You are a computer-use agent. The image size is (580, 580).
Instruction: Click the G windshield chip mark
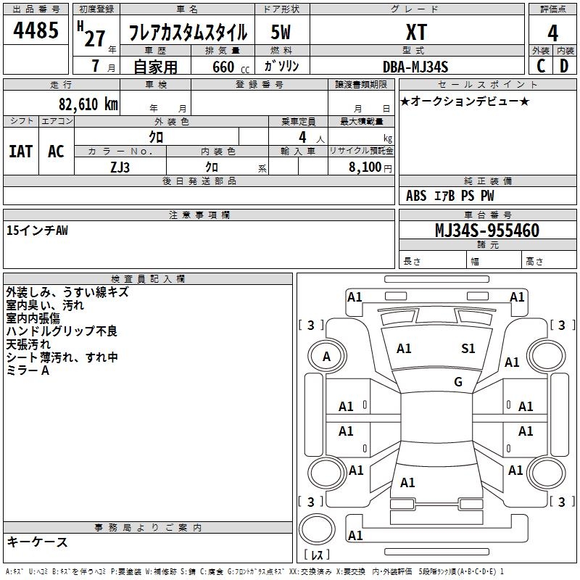(x=458, y=382)
